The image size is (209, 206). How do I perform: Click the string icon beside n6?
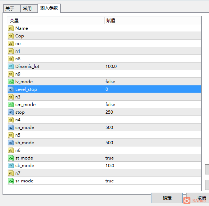pyautogui.click(x=11, y=150)
